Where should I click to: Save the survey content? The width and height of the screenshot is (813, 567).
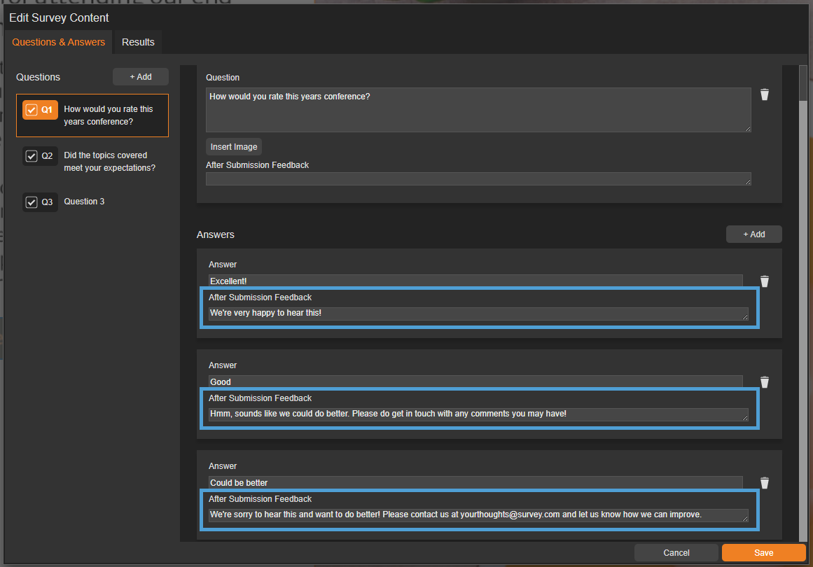pyautogui.click(x=763, y=553)
